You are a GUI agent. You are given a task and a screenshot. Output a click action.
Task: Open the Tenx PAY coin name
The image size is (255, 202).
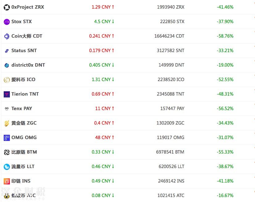22,109
